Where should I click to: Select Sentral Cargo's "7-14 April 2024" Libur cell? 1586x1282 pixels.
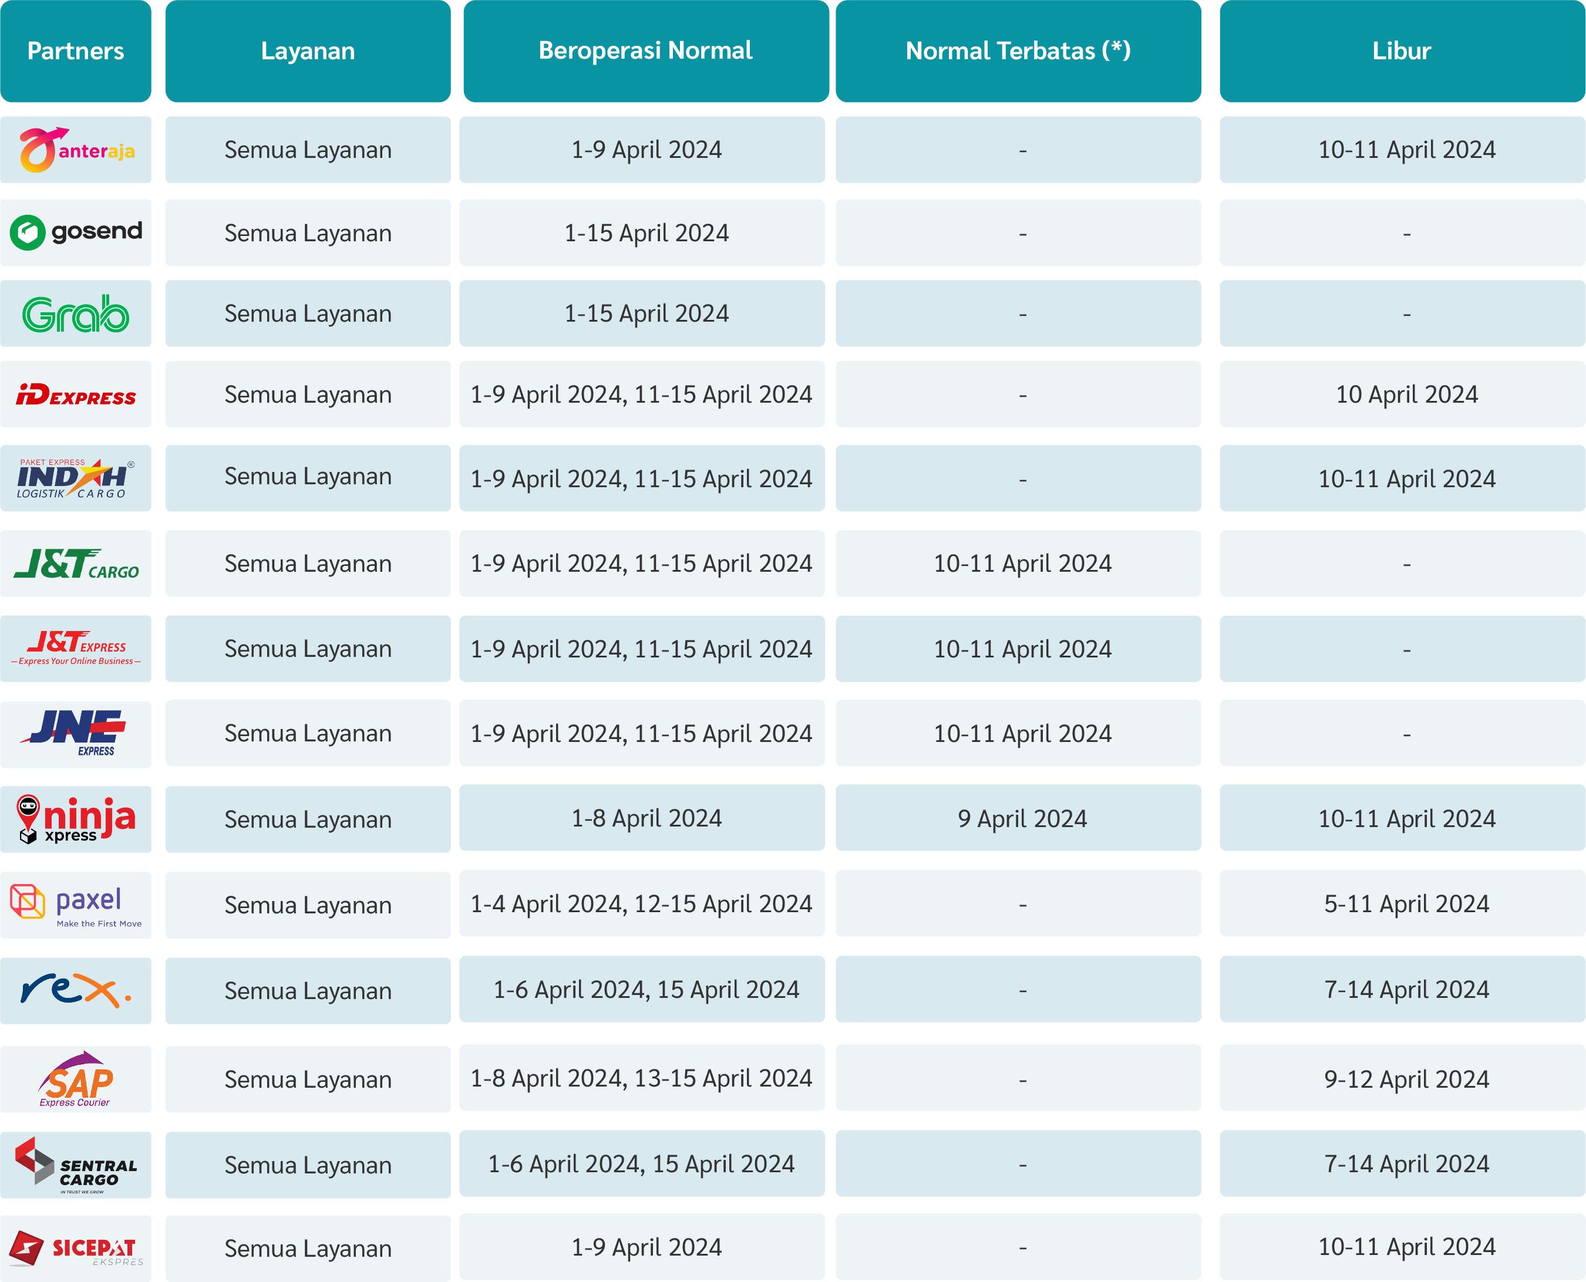tap(1402, 1163)
